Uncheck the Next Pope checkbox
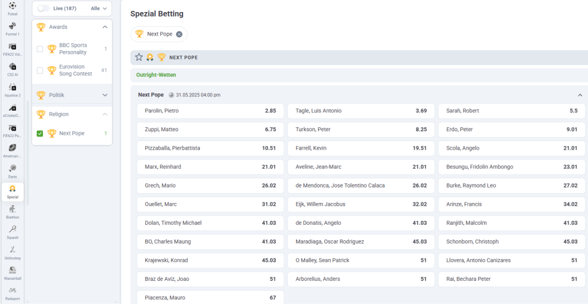 [x=40, y=134]
